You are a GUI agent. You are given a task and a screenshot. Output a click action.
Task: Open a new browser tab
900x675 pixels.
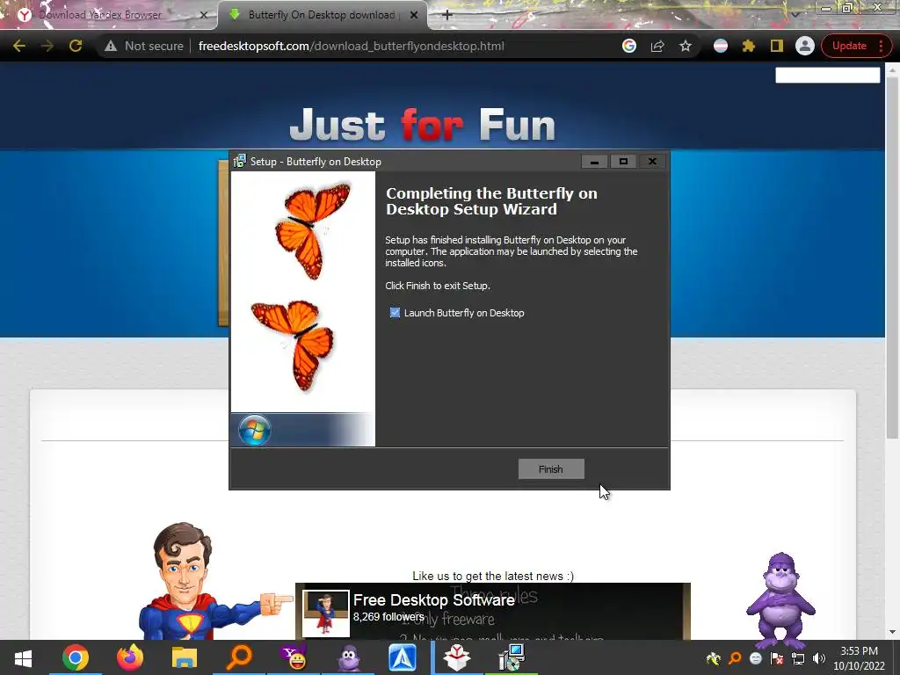point(447,15)
